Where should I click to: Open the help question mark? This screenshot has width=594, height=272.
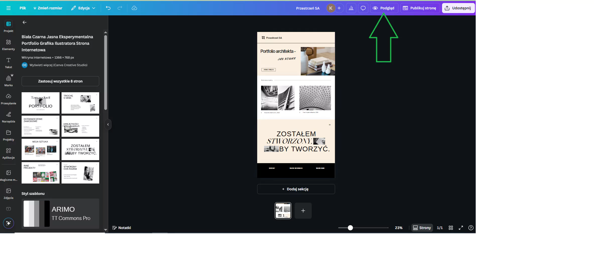pos(471,228)
